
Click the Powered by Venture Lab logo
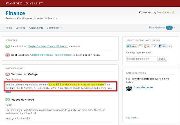pos(157,12)
